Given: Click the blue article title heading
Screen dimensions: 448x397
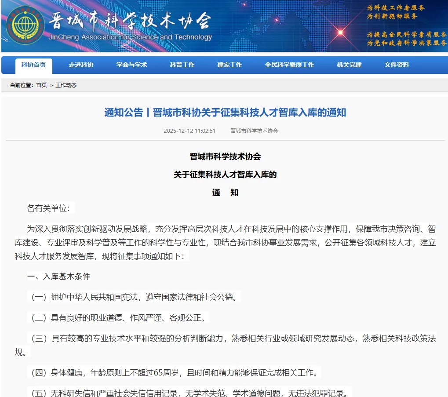Looking at the screenshot, I should tap(225, 113).
